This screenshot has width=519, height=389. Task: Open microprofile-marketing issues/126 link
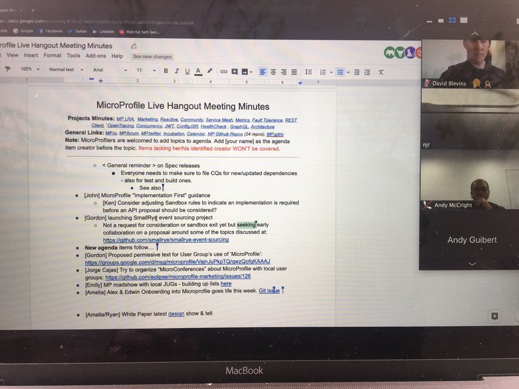(178, 276)
